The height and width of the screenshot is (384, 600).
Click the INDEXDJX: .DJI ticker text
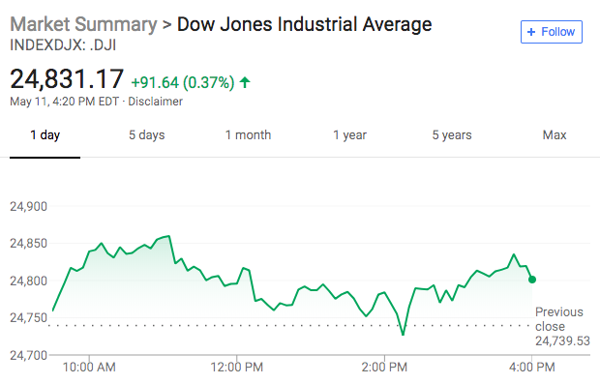(x=63, y=45)
